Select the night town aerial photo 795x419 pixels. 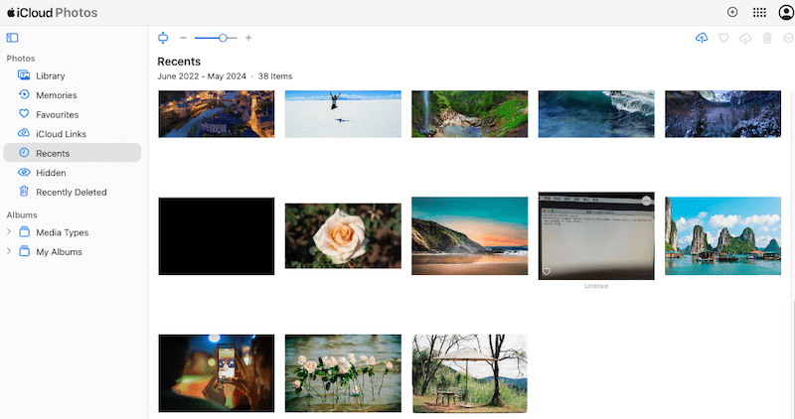point(217,114)
